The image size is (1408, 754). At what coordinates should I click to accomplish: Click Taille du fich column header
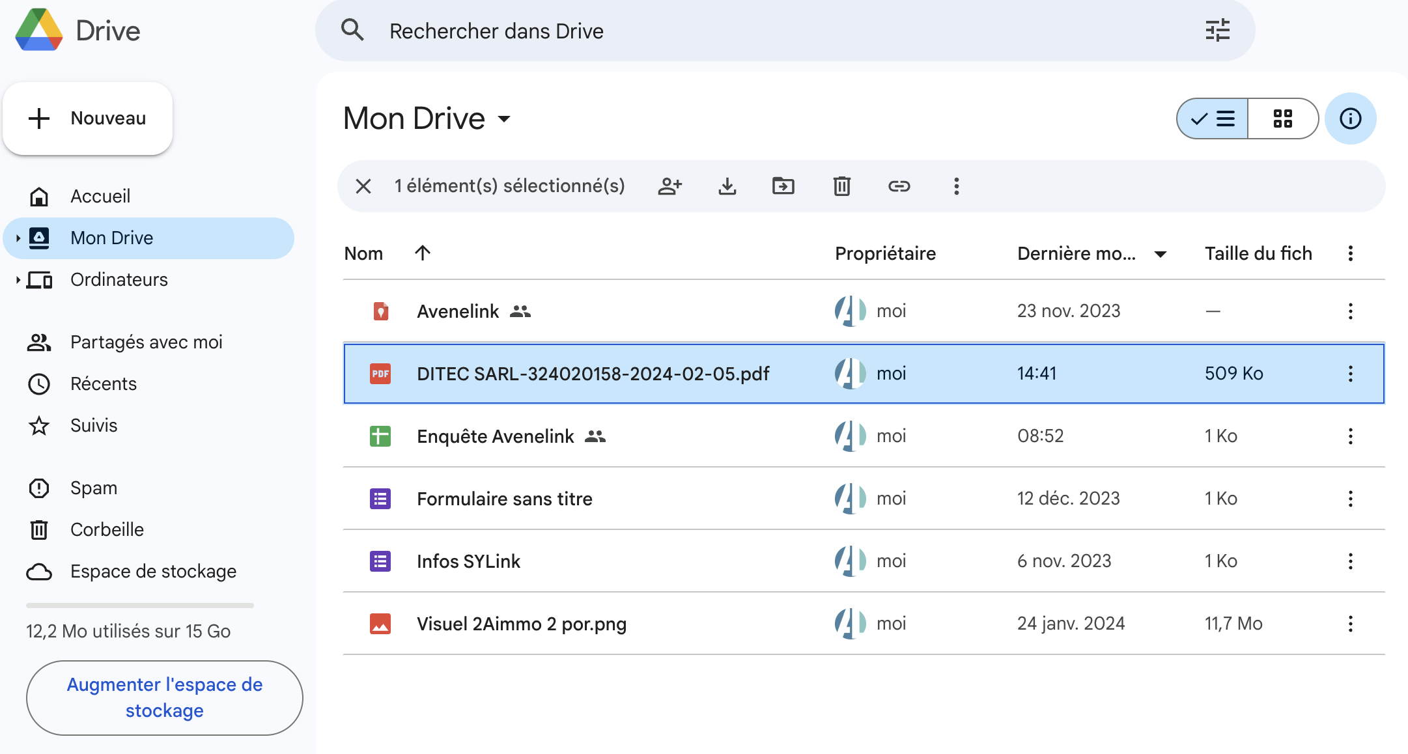pyautogui.click(x=1258, y=253)
